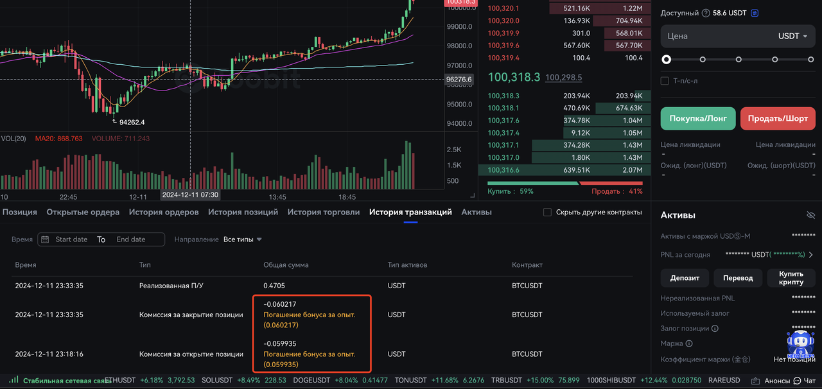The height and width of the screenshot is (389, 822).
Task: Open the История ордеров tab
Action: coord(164,212)
